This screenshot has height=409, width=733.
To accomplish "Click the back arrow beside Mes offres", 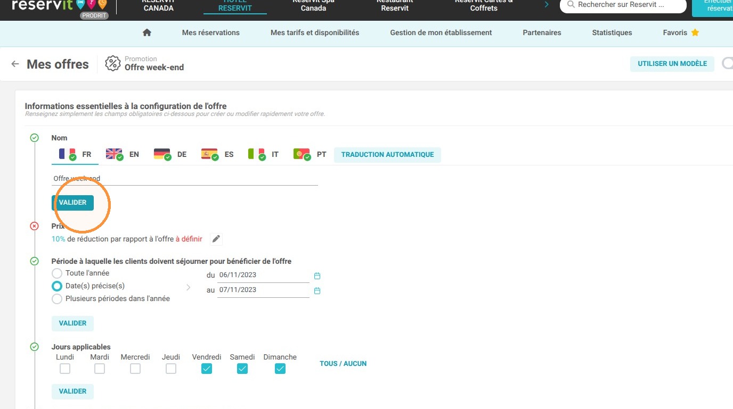I will (x=15, y=64).
